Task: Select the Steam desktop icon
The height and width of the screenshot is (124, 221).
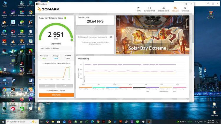Action: pyautogui.click(x=14, y=81)
